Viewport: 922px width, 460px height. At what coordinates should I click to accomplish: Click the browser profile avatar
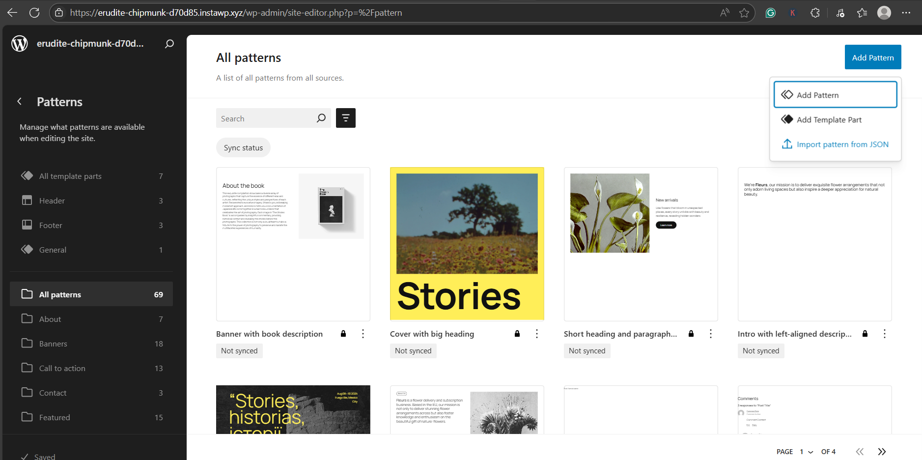click(x=884, y=13)
